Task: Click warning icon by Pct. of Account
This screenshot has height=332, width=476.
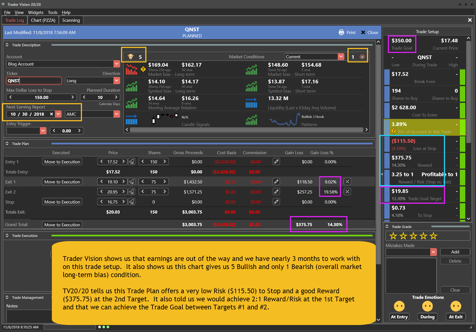Action: (393, 131)
